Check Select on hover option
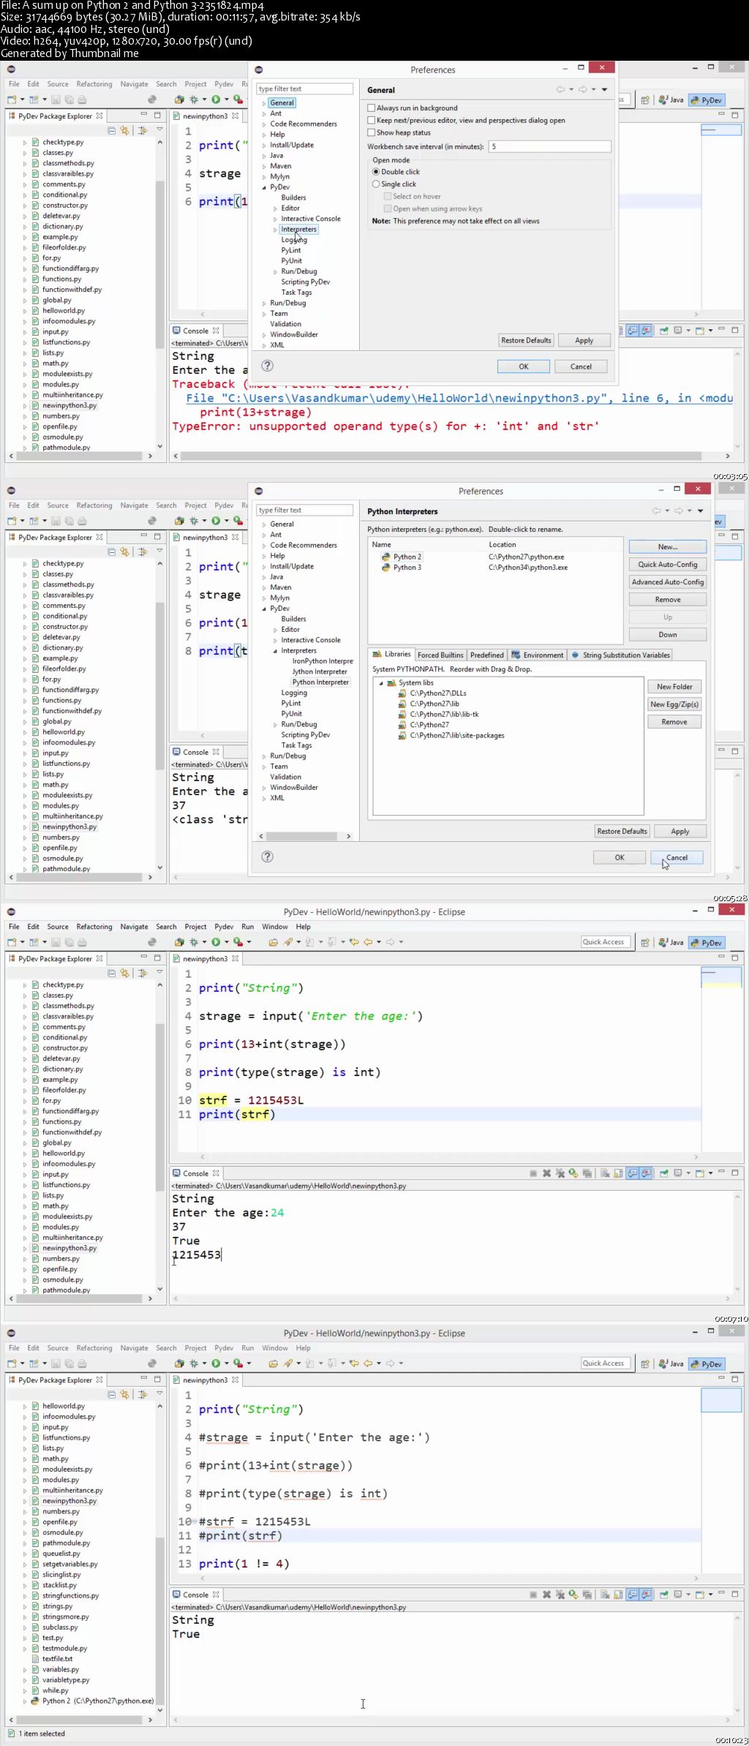 pos(388,196)
